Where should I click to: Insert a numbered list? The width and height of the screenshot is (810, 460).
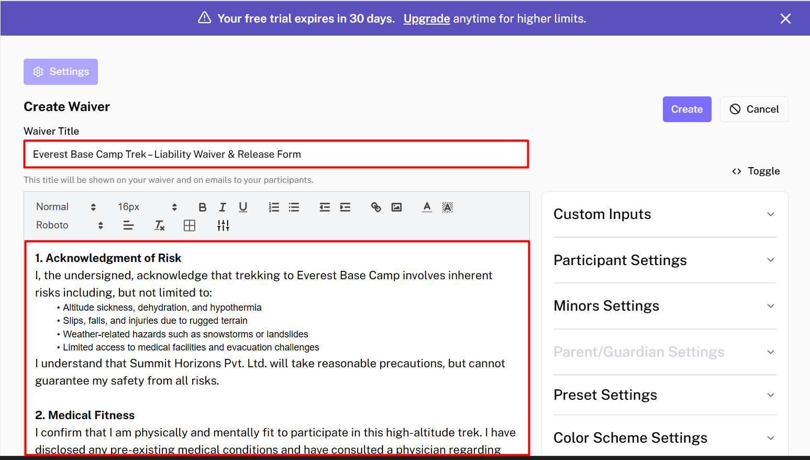[274, 207]
